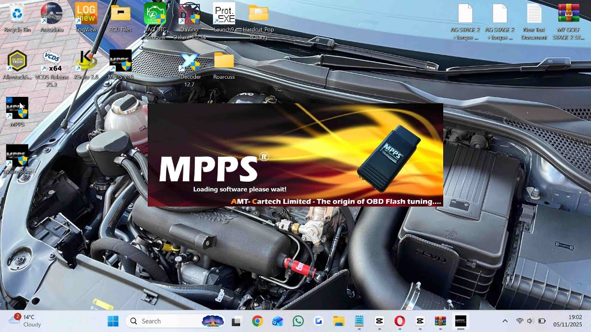Open the Hardcut Pop & Bang folder

tap(259, 21)
